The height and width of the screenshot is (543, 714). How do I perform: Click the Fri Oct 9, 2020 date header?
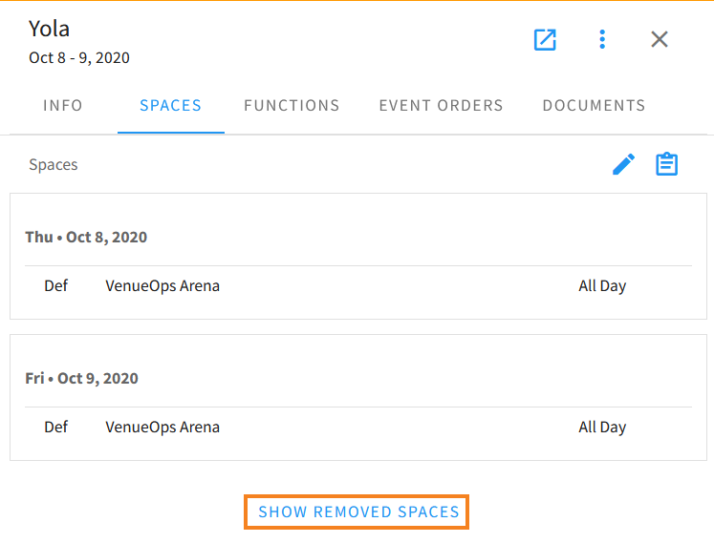click(81, 378)
